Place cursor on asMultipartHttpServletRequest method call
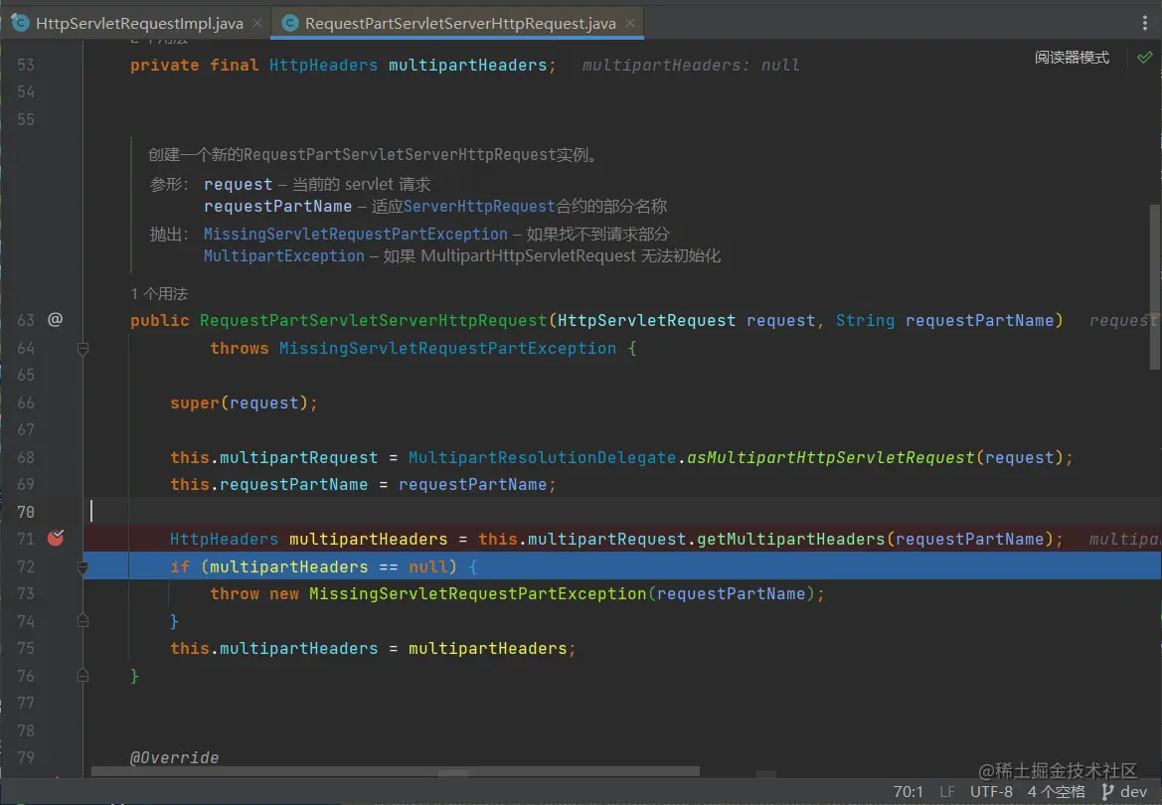The width and height of the screenshot is (1162, 805). click(x=830, y=457)
